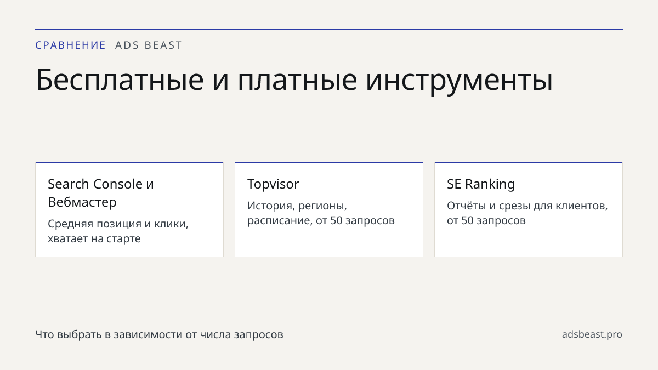Image resolution: width=658 pixels, height=370 pixels.
Task: Click footer text 'Что выбрать в зависимости от числа запросов'
Action: click(x=159, y=334)
